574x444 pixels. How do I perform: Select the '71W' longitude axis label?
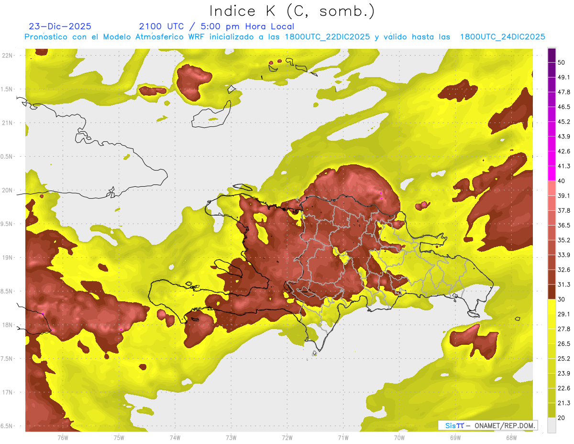(343, 438)
